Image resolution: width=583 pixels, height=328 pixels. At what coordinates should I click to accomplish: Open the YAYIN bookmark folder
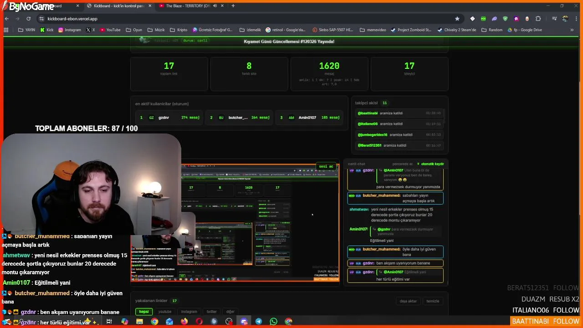click(x=26, y=30)
